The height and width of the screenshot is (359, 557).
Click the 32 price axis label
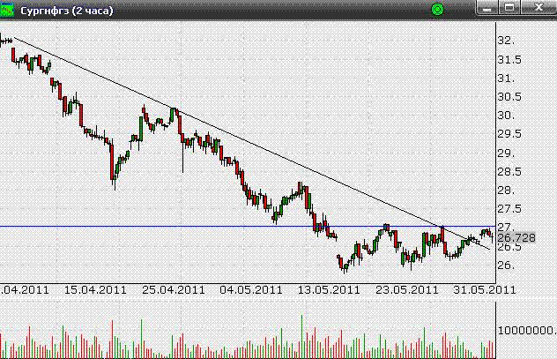[x=505, y=41]
